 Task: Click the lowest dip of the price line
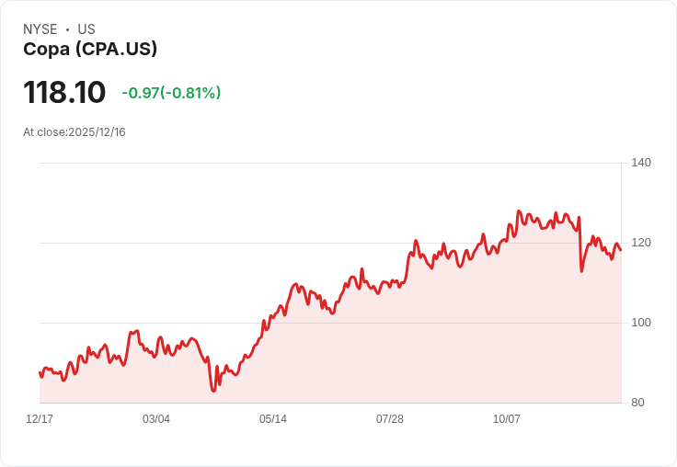click(213, 391)
